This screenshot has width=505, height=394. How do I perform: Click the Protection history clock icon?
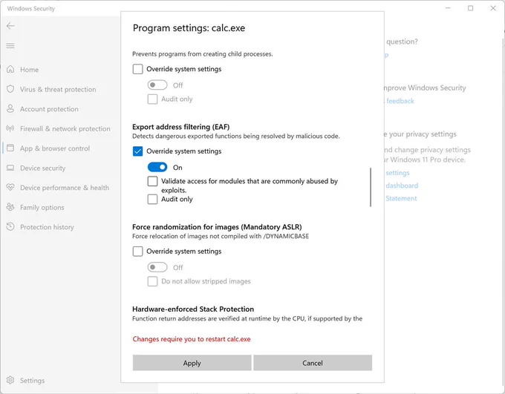[x=10, y=226]
